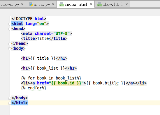Click the {{ book.btitle }} text
The width and height of the screenshot is (160, 115).
coord(106,83)
